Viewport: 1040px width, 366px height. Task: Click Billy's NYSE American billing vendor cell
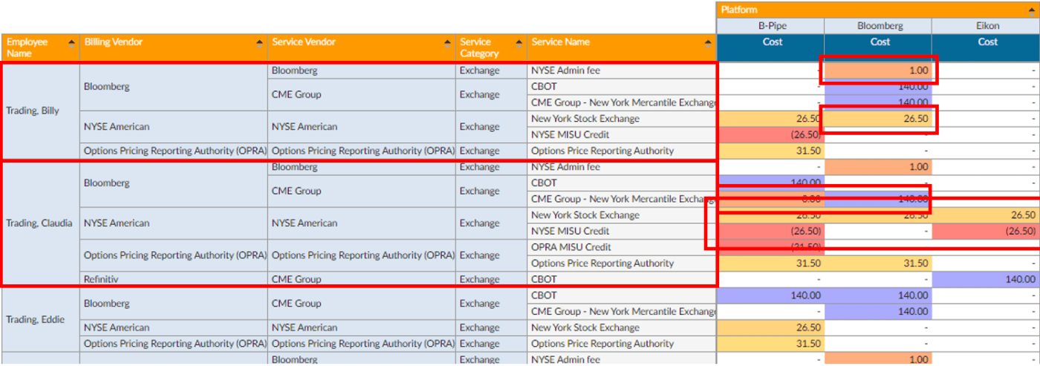(174, 126)
